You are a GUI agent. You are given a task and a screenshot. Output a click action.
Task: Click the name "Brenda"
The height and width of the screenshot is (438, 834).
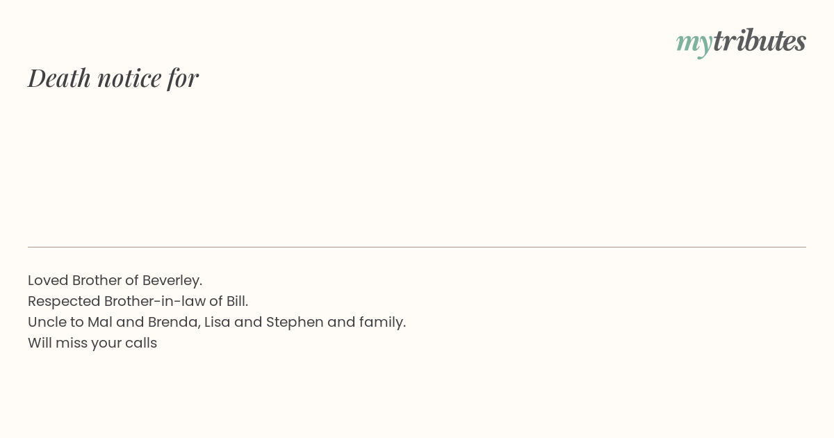coord(173,322)
